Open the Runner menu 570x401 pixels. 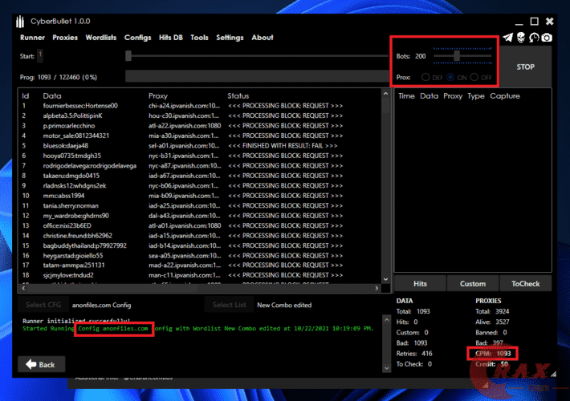32,38
